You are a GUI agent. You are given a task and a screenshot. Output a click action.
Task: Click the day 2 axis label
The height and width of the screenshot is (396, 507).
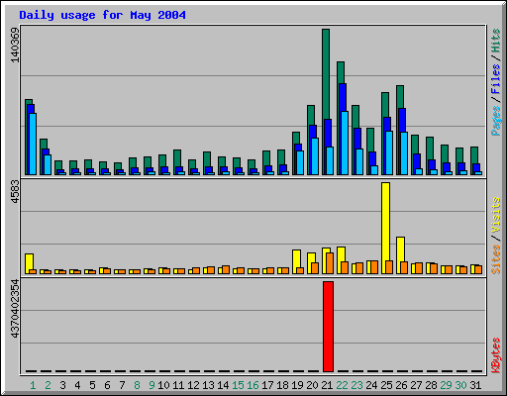tap(48, 385)
